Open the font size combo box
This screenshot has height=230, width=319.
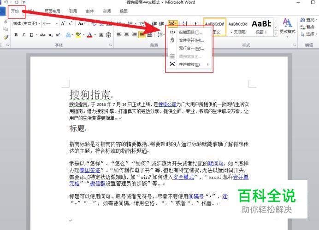[x=50, y=23]
